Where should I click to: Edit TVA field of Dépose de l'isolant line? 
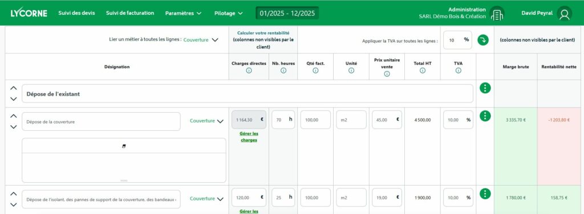click(x=458, y=197)
